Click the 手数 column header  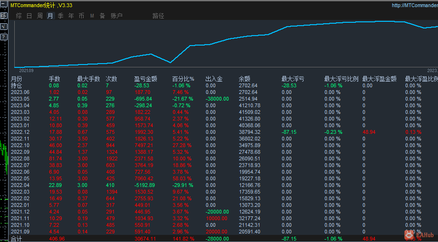(x=55, y=79)
